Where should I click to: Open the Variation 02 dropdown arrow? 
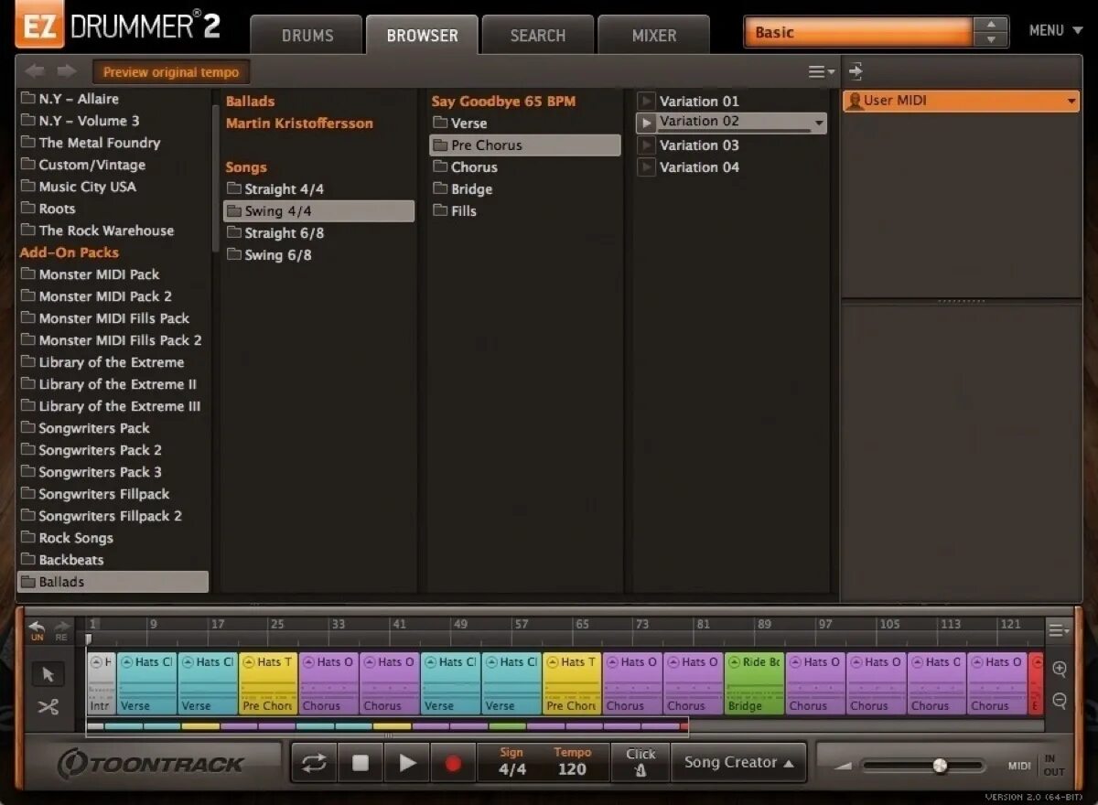point(819,123)
